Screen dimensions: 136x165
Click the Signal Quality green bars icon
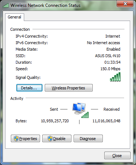tap(115, 77)
